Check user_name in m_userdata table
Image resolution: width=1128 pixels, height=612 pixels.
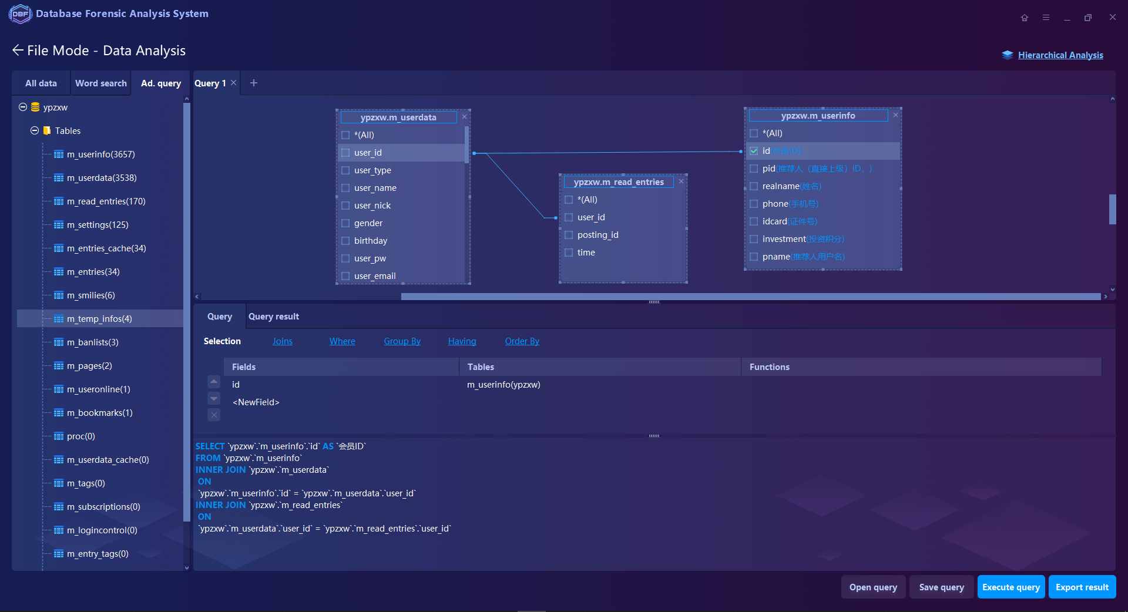345,188
